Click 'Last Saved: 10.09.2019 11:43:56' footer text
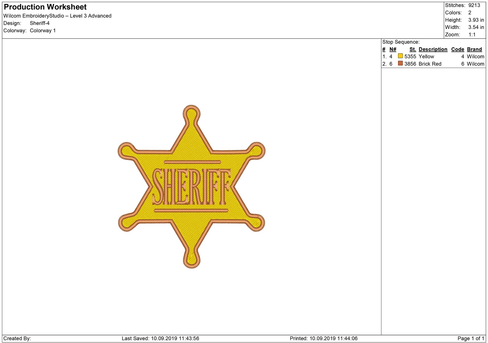 pos(160,338)
